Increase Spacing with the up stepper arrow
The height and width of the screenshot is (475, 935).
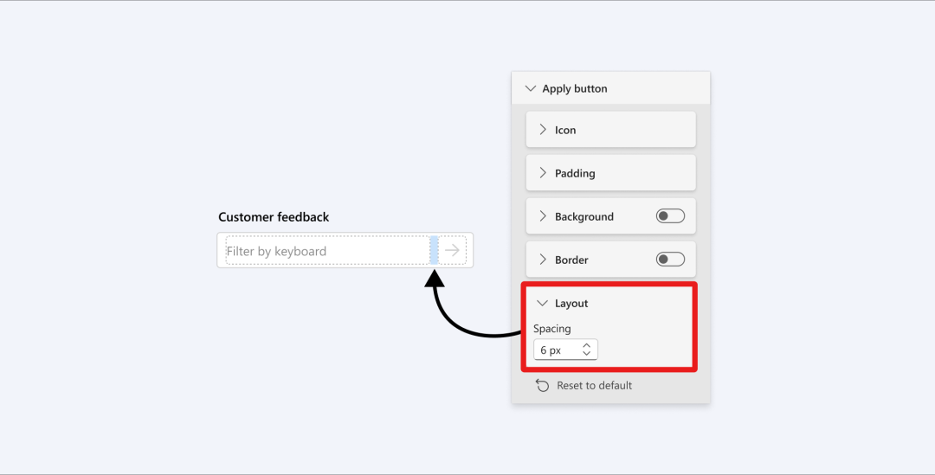click(587, 345)
